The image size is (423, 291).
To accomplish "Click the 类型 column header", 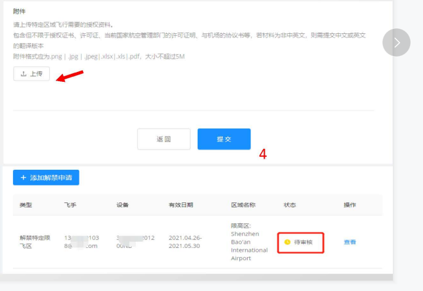I will 26,205.
